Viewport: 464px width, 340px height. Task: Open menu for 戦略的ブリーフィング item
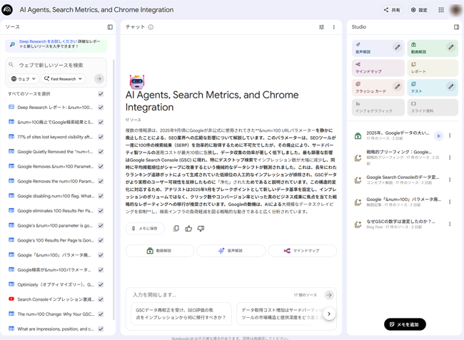coord(450,158)
